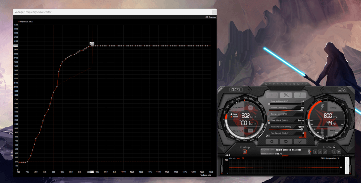This screenshot has height=183, width=361.
Task: Click the Memory Clock slider handle
Action: click(302, 129)
